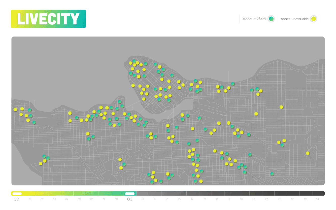Click the 'space unavailable' legend label

point(295,19)
